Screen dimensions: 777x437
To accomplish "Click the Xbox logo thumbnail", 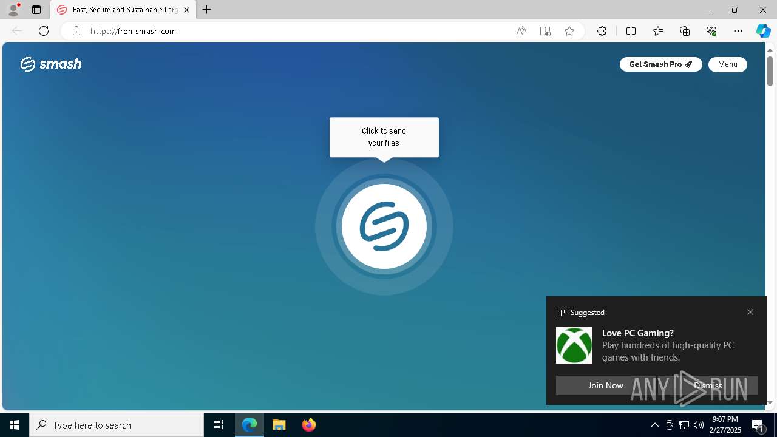I will pos(574,345).
